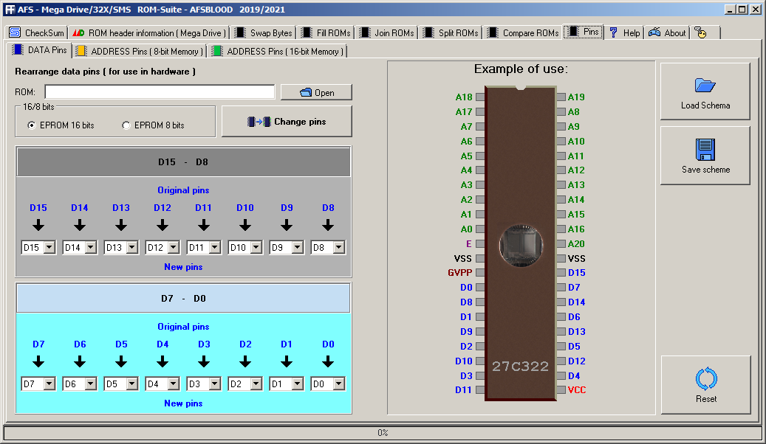Viewport: 766px width, 444px height.
Task: Click the Help question mark icon
Action: [x=614, y=32]
